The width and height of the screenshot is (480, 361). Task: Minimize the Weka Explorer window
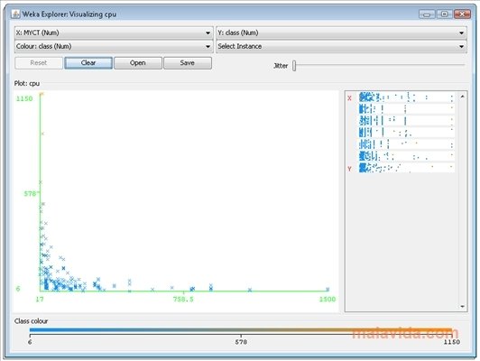427,14
